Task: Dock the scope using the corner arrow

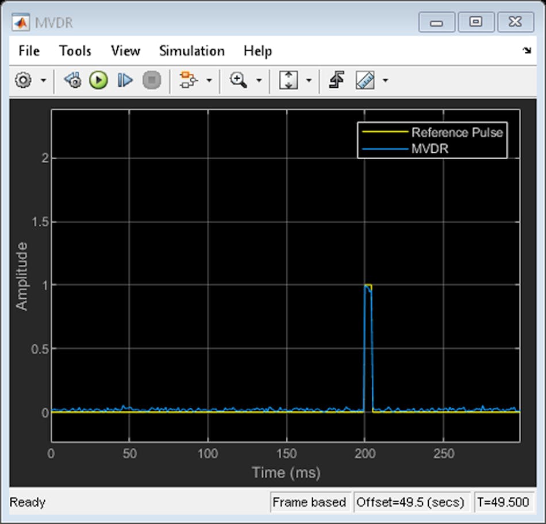Action: pyautogui.click(x=527, y=51)
